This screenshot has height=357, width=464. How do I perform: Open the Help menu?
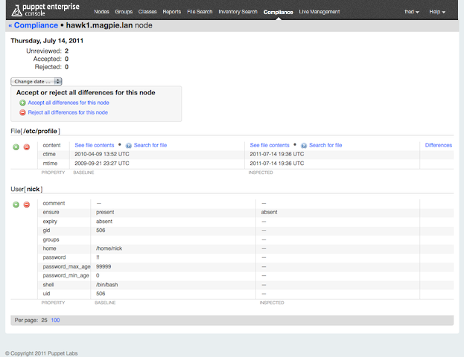pyautogui.click(x=437, y=12)
